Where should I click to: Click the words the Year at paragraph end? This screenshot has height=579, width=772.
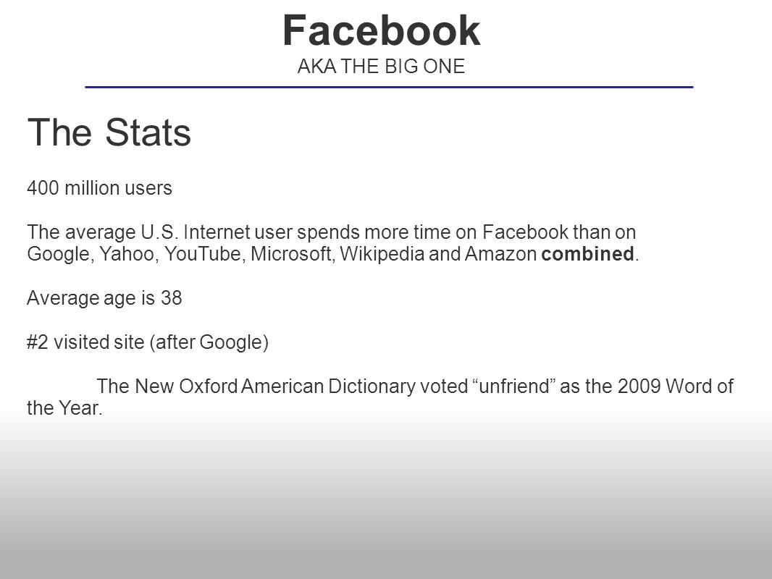(64, 407)
